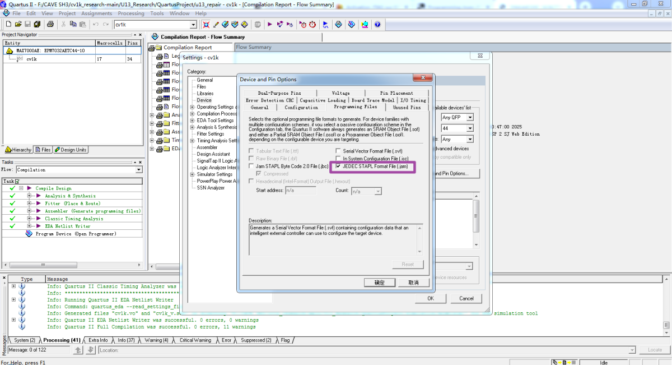Click the Save floppy-disk toolbar icon

28,25
